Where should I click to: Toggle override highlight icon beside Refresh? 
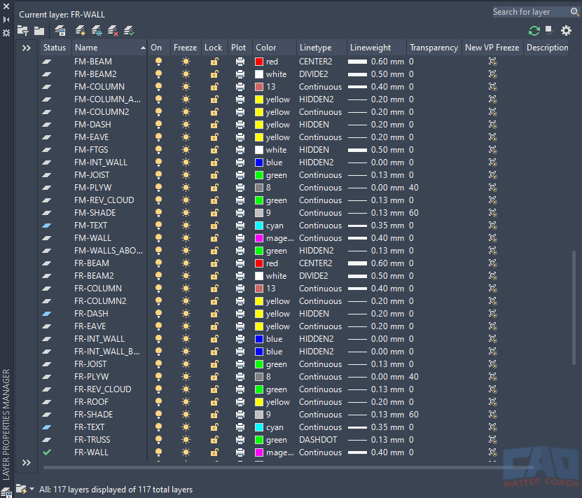pyautogui.click(x=549, y=29)
